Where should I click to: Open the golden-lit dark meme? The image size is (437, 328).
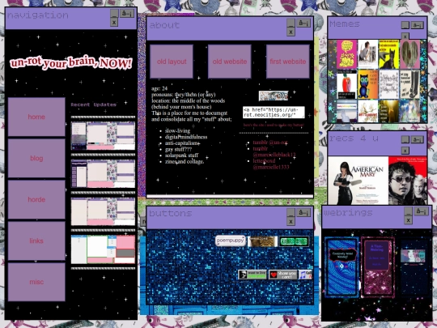point(389,111)
